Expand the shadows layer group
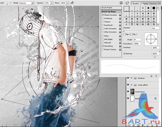Image resolution: width=162 pixels, height=127 pixels. tap(132, 78)
